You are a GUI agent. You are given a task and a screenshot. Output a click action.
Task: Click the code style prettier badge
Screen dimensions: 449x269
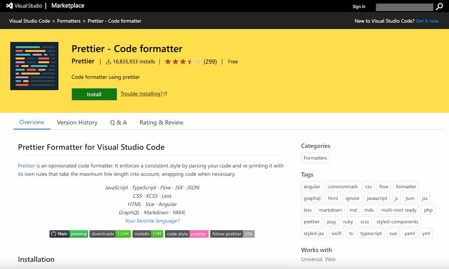pyautogui.click(x=187, y=234)
